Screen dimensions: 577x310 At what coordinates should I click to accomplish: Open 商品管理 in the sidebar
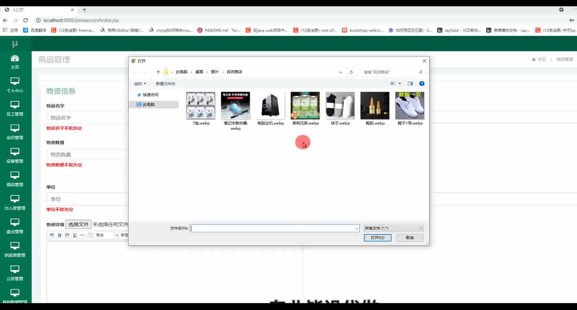(15, 179)
